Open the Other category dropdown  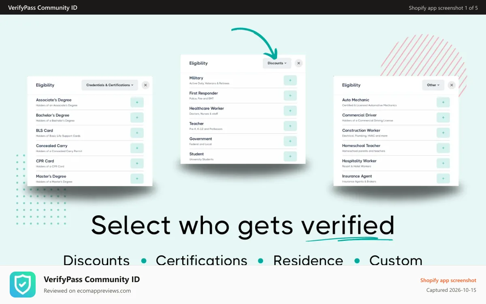tap(433, 85)
